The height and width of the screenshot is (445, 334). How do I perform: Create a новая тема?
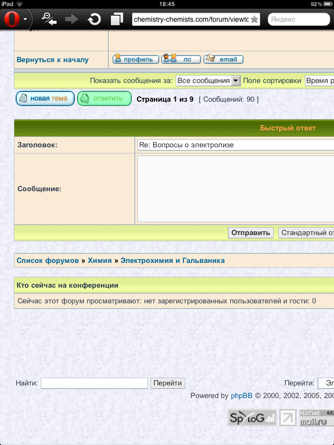point(45,99)
